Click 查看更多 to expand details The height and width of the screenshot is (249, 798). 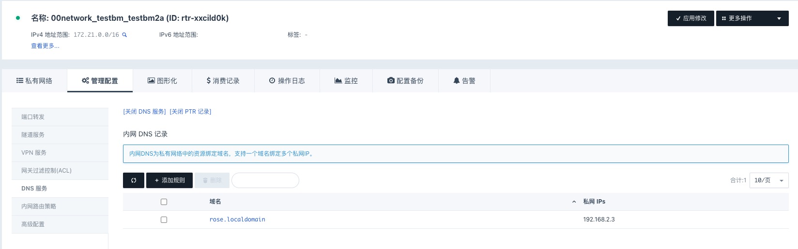[45, 46]
